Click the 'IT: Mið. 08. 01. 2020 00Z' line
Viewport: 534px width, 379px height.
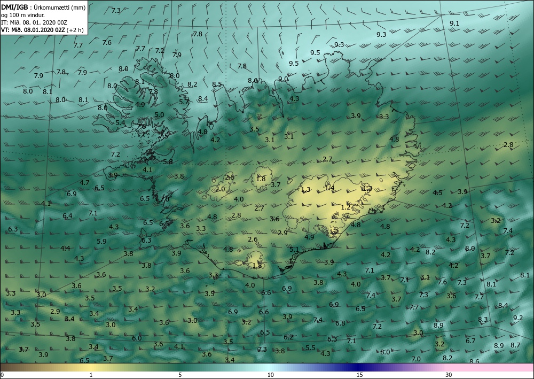point(34,22)
